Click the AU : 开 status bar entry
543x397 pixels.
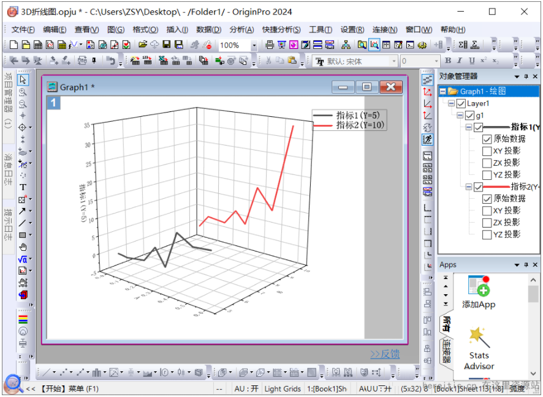click(246, 388)
